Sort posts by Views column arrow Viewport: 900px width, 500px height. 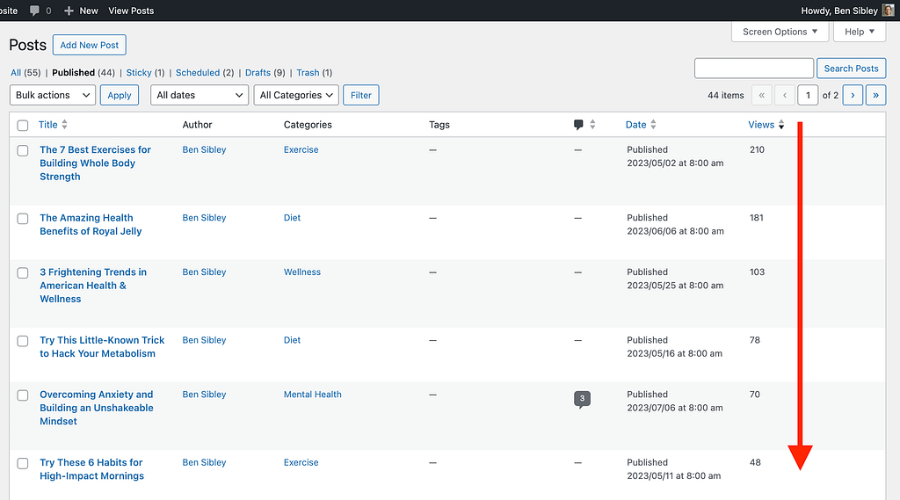781,125
